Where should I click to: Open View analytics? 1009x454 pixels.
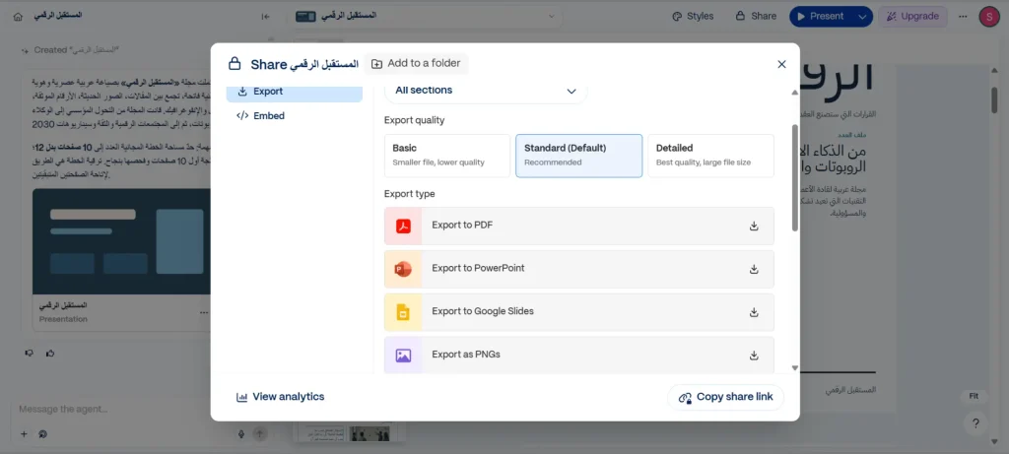point(281,397)
